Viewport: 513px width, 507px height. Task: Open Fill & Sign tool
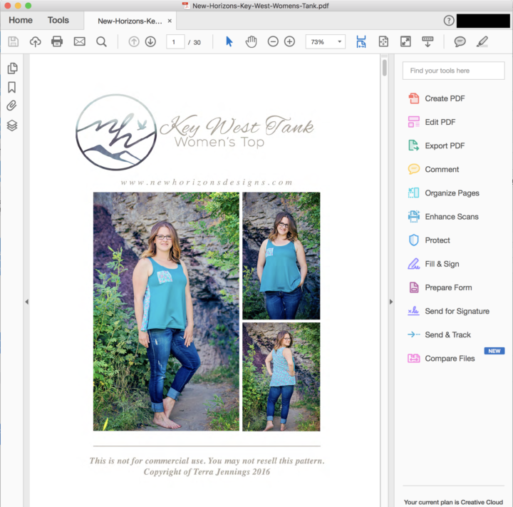[442, 264]
